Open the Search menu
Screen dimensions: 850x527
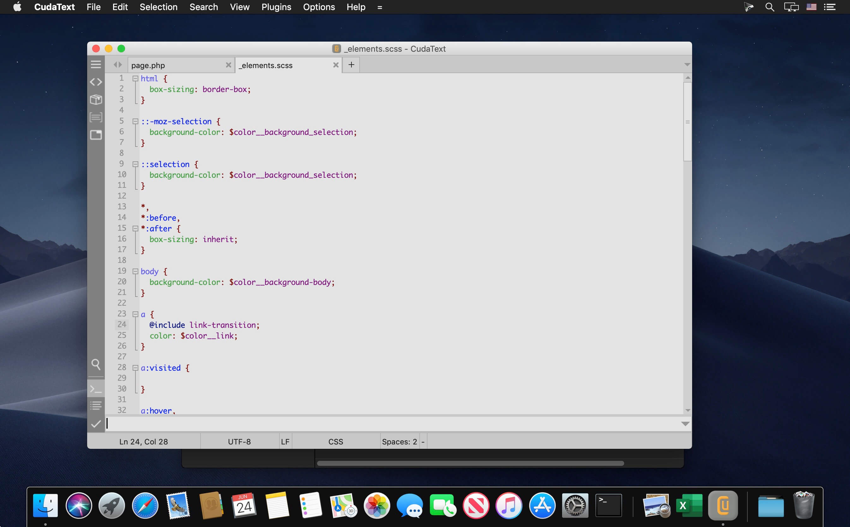pos(204,7)
